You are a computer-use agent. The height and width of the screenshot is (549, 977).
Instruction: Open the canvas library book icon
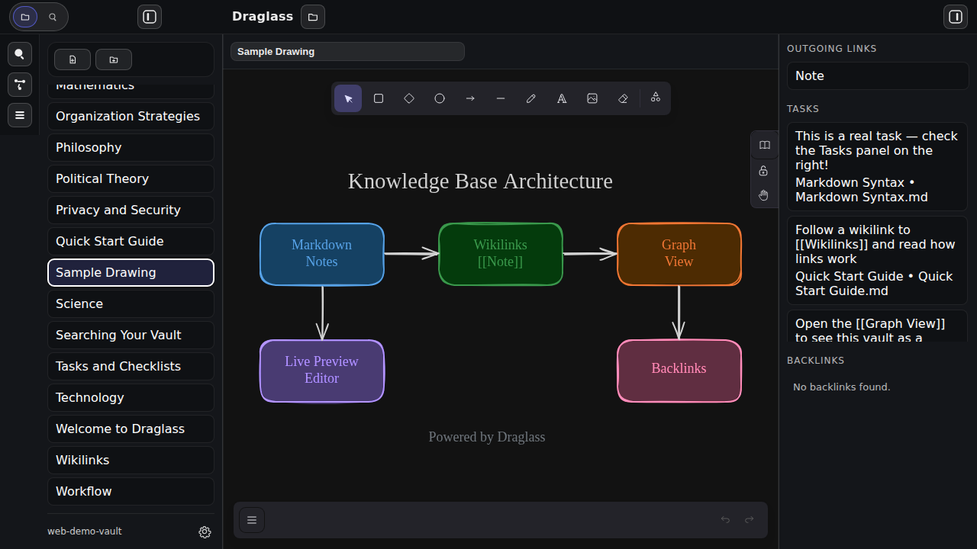[764, 145]
